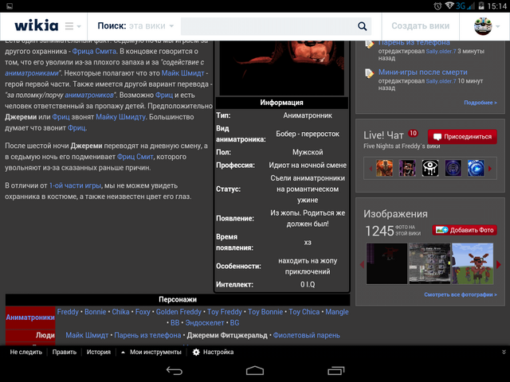
Task: Select the dark blue circular chat avatar
Action: (x=453, y=168)
